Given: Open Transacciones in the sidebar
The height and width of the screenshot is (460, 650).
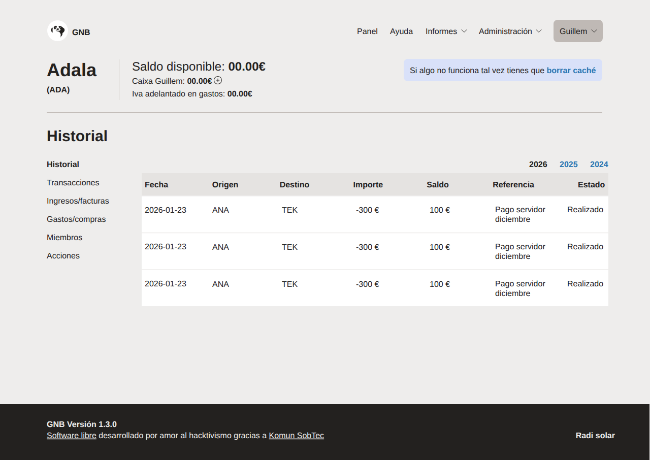Looking at the screenshot, I should 73,183.
